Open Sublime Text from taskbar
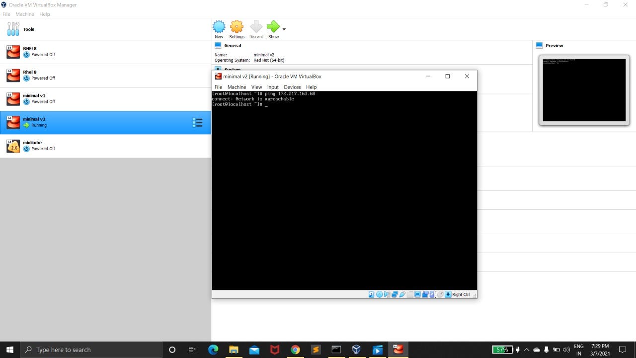 click(x=316, y=350)
